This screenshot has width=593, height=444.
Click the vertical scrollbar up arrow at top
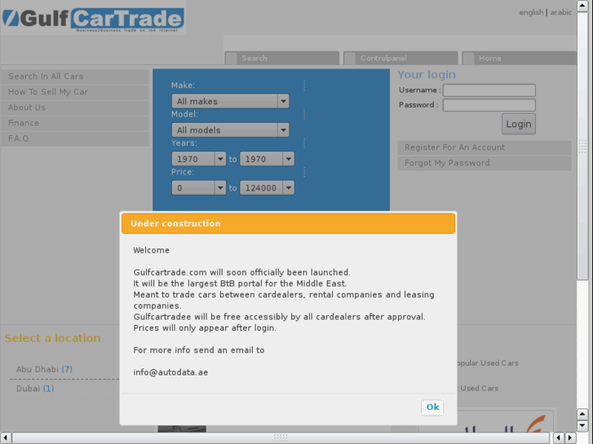click(x=582, y=6)
